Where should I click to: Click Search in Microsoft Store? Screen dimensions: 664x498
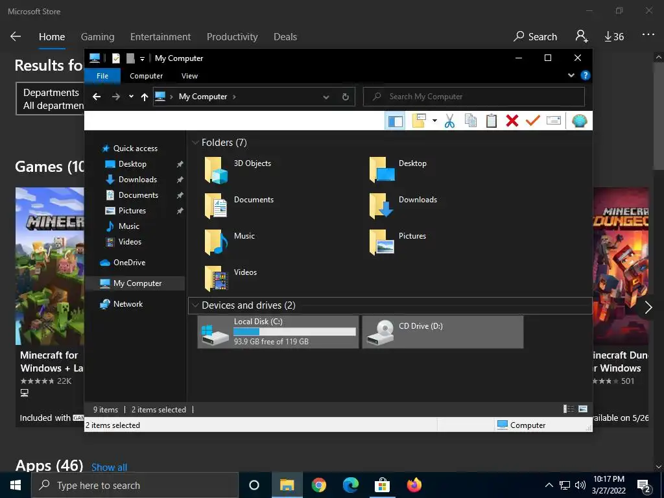pyautogui.click(x=535, y=37)
